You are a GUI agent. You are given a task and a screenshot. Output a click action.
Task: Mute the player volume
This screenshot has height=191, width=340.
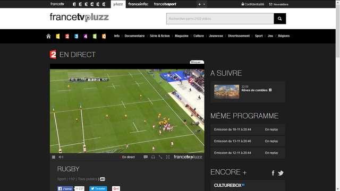tap(61, 157)
